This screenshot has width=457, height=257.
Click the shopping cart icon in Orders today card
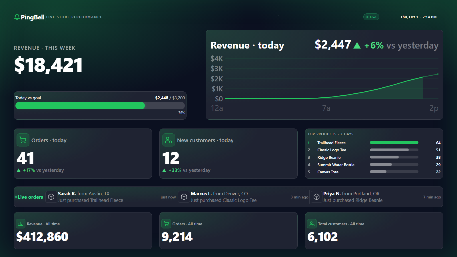(23, 140)
